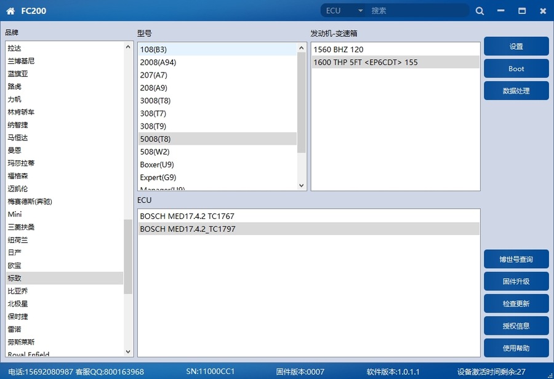Select model Boxer(U9)
The height and width of the screenshot is (379, 554).
pyautogui.click(x=218, y=165)
